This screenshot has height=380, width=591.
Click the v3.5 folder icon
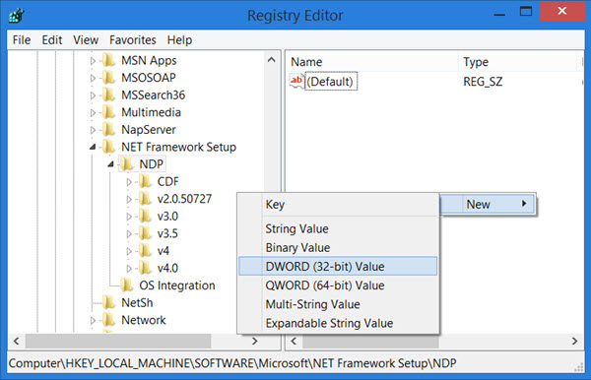point(145,233)
